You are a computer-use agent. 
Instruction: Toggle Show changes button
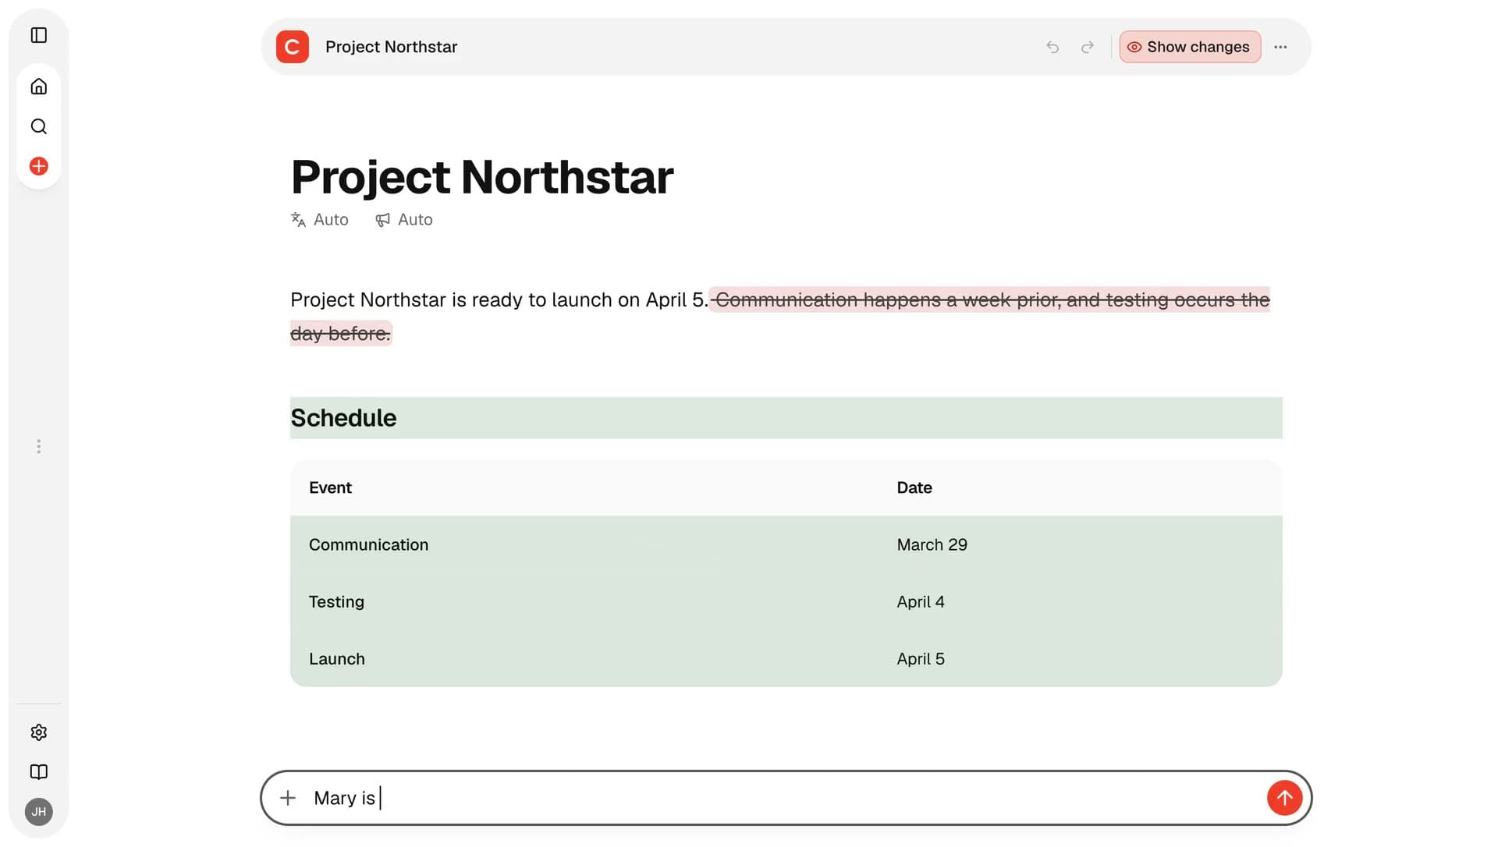coord(1190,47)
